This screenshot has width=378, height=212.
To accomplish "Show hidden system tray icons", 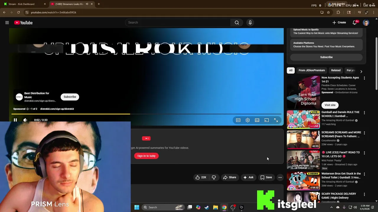I will 331,207.
